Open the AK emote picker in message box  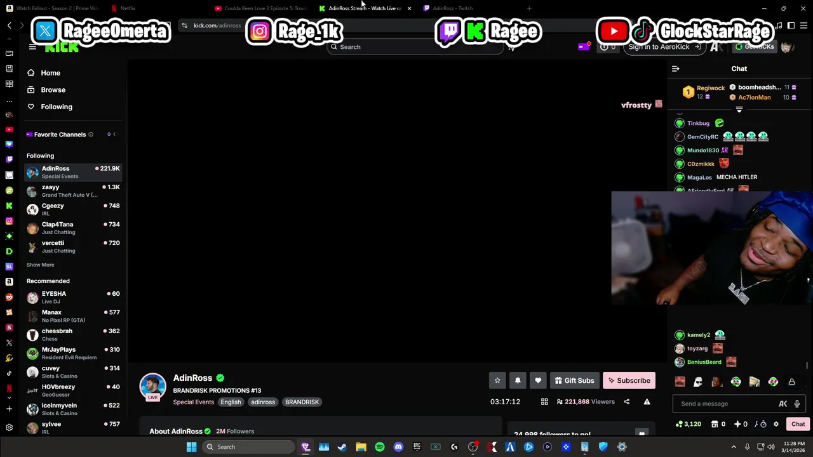click(x=783, y=404)
